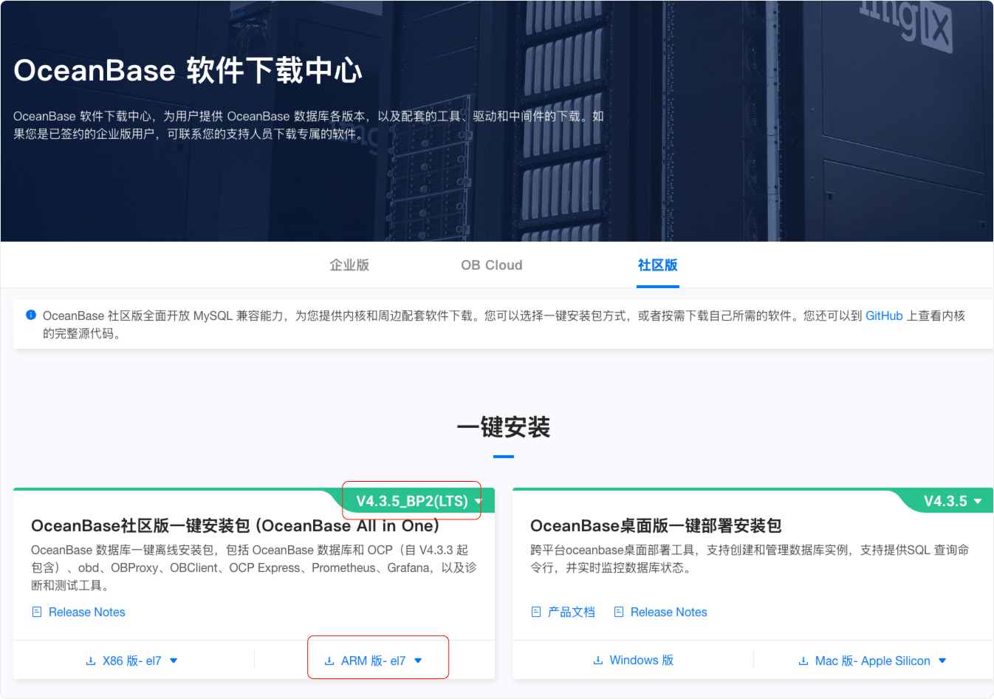Open the GitHub link in the notice

[x=884, y=315]
